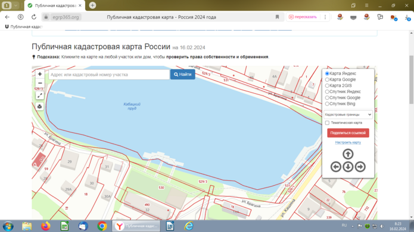414x232 pixels.
Task: Toggle fullscreen map view icon
Action: click(39, 96)
